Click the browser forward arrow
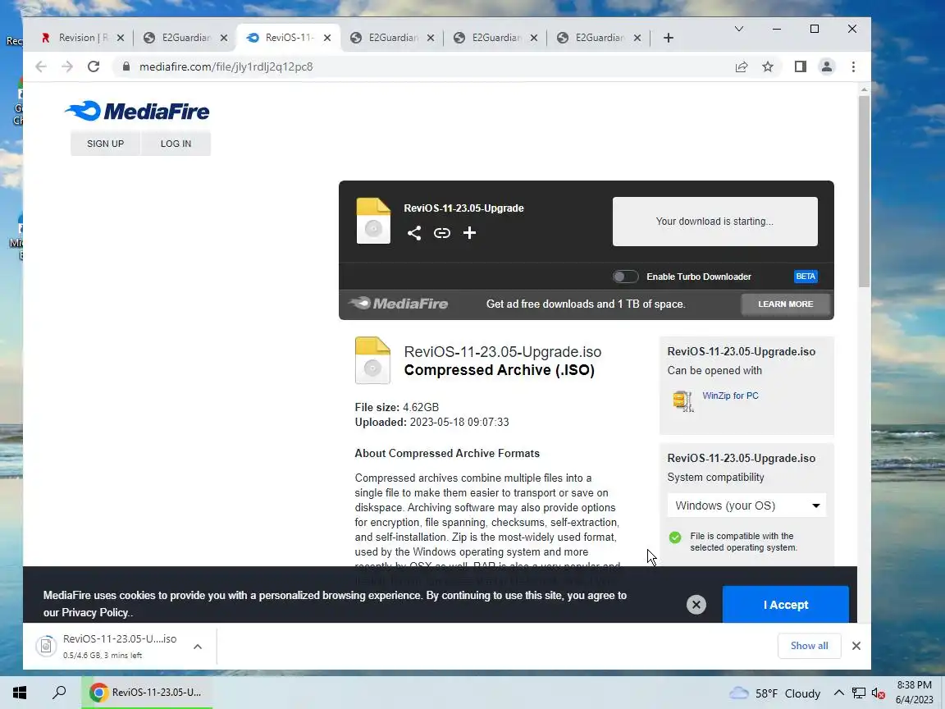 67,66
